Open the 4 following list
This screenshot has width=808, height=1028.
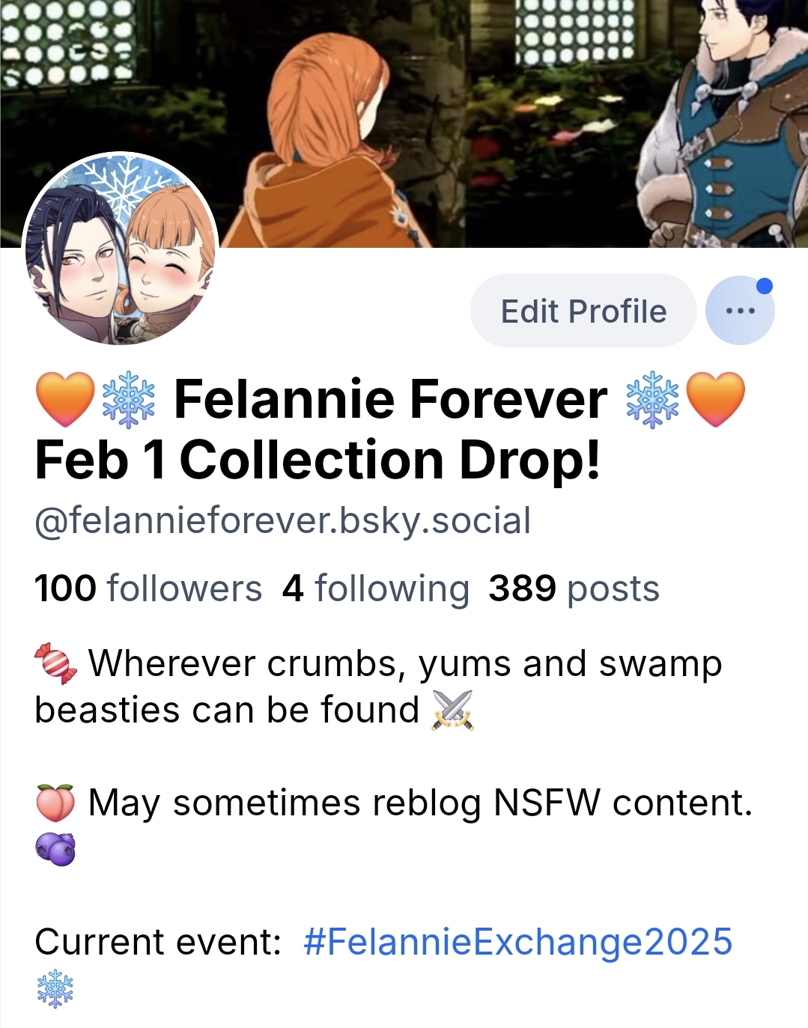point(376,588)
